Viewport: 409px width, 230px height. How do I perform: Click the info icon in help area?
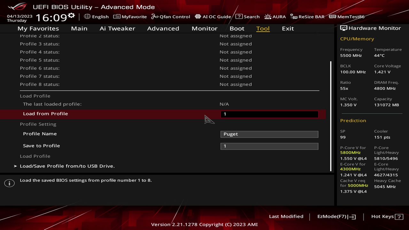9,183
